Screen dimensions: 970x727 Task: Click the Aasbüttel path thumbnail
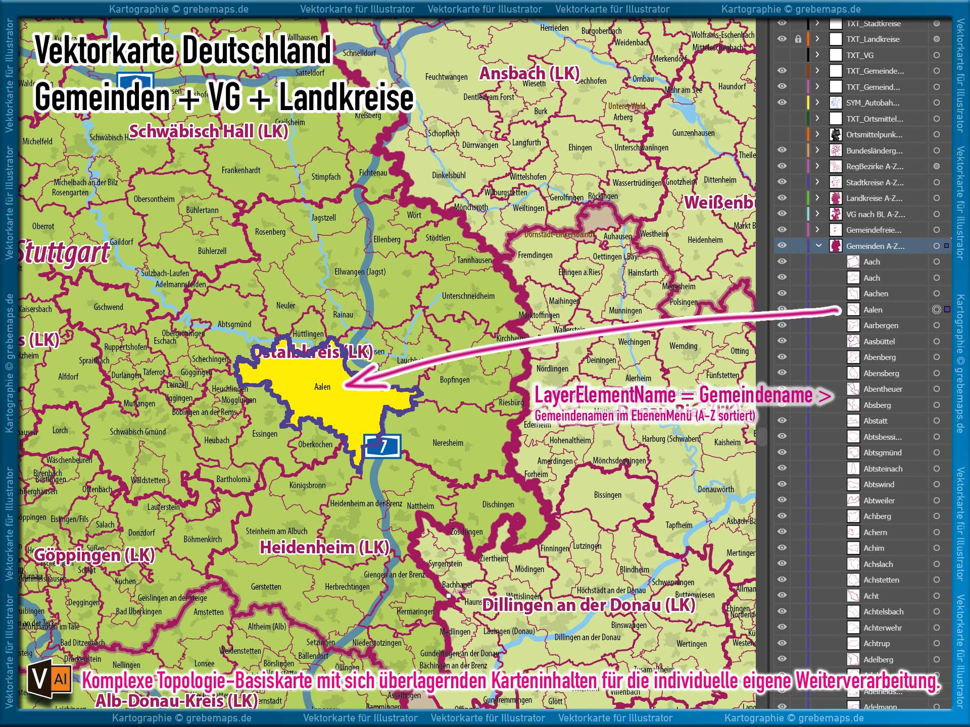click(853, 341)
